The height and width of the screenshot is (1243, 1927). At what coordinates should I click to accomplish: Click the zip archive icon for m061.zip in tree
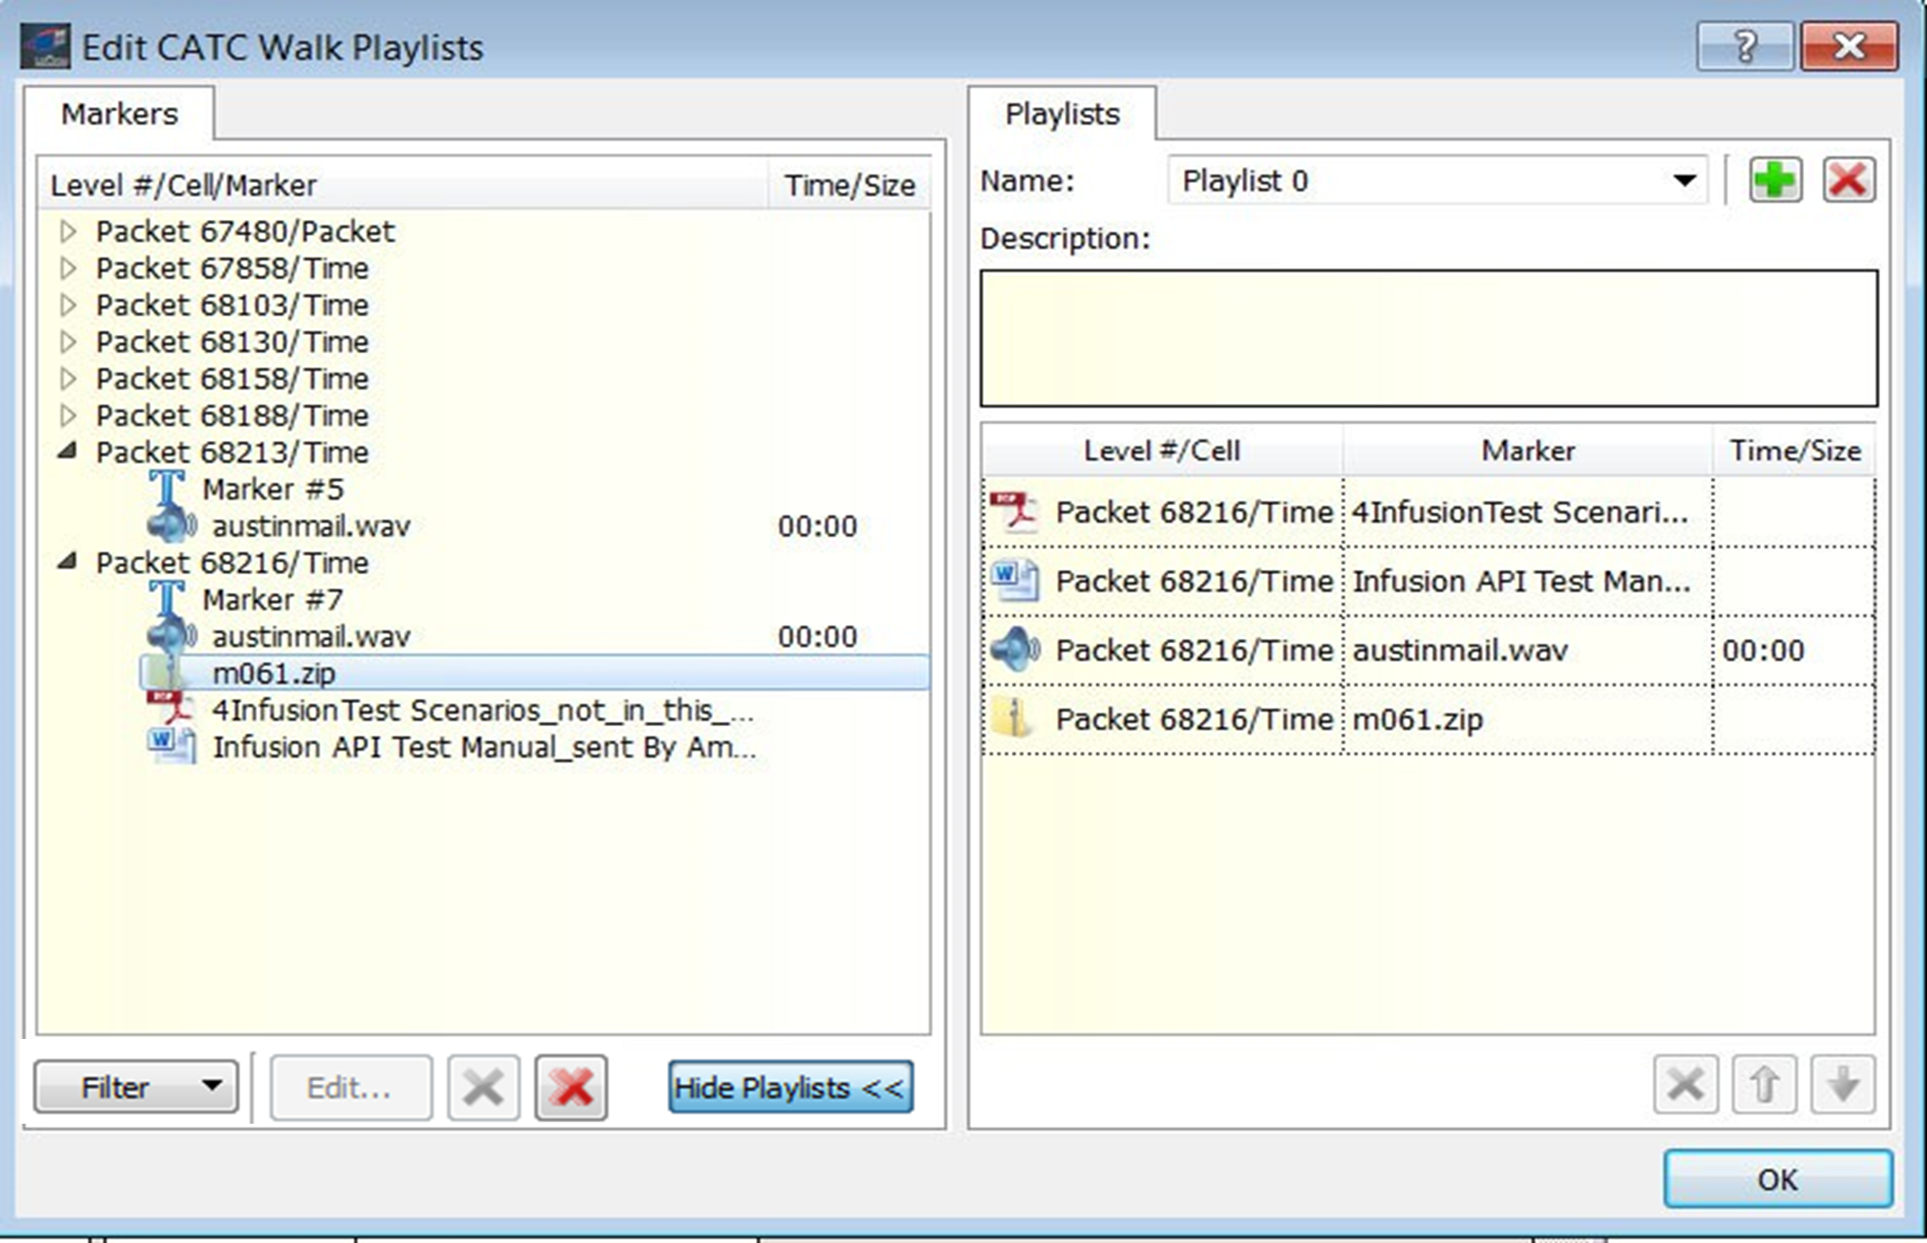point(166,673)
